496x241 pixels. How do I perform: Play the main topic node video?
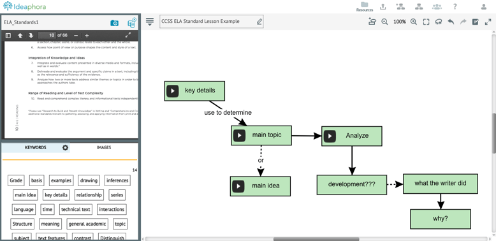click(x=240, y=136)
